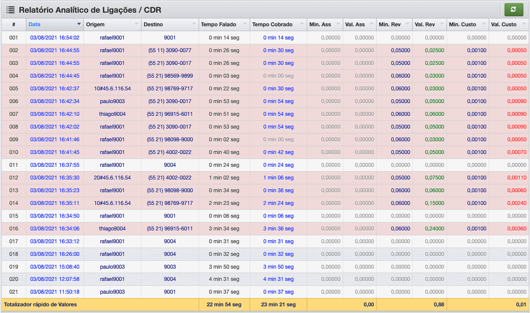Click the date 03/08/2021 16:42:37
This screenshot has width=530, height=313.
(55, 89)
